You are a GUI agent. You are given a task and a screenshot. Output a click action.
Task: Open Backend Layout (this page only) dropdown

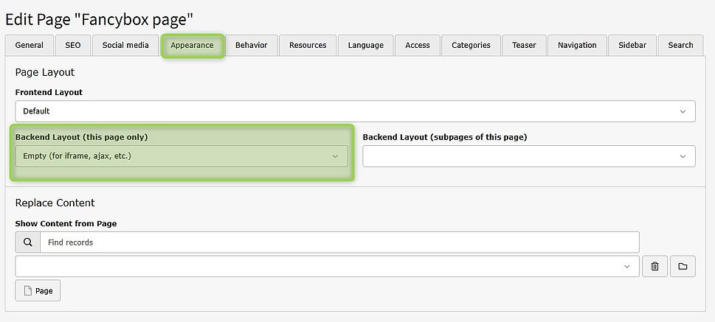click(181, 156)
